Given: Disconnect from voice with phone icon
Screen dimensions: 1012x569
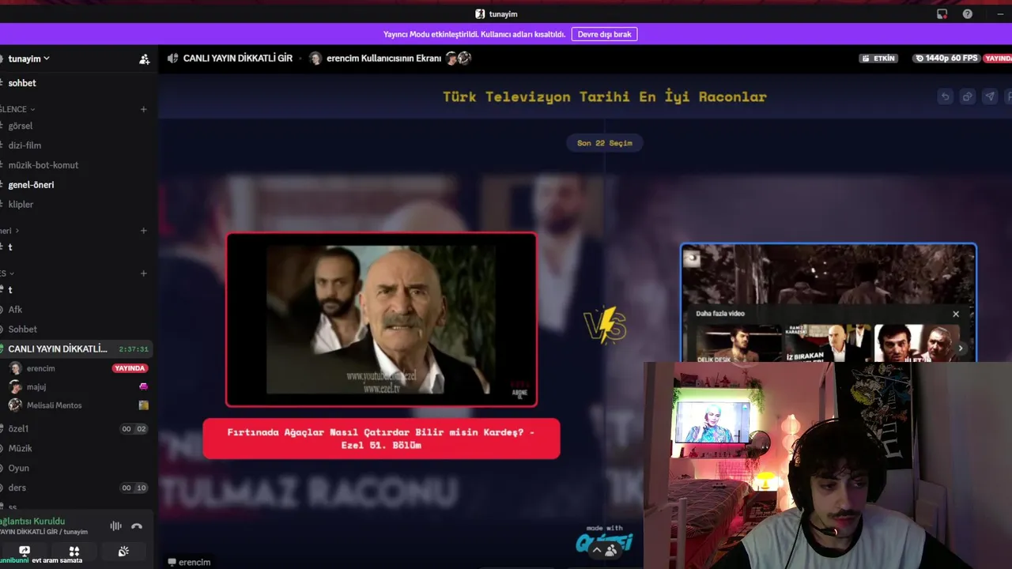Looking at the screenshot, I should [x=137, y=526].
